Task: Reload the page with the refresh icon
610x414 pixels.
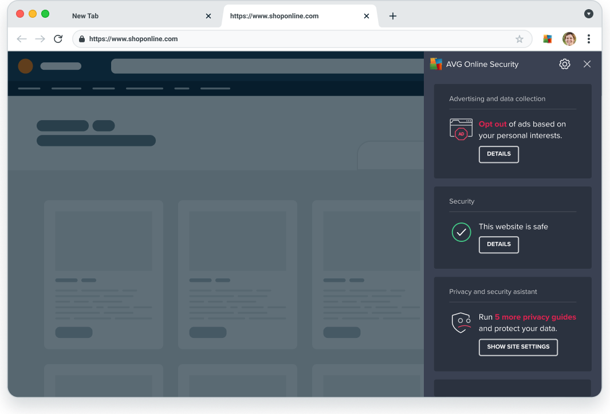Action: [x=58, y=39]
